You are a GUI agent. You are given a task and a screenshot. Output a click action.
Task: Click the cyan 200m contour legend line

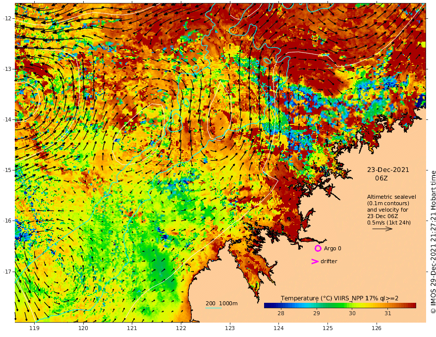click(x=213, y=308)
